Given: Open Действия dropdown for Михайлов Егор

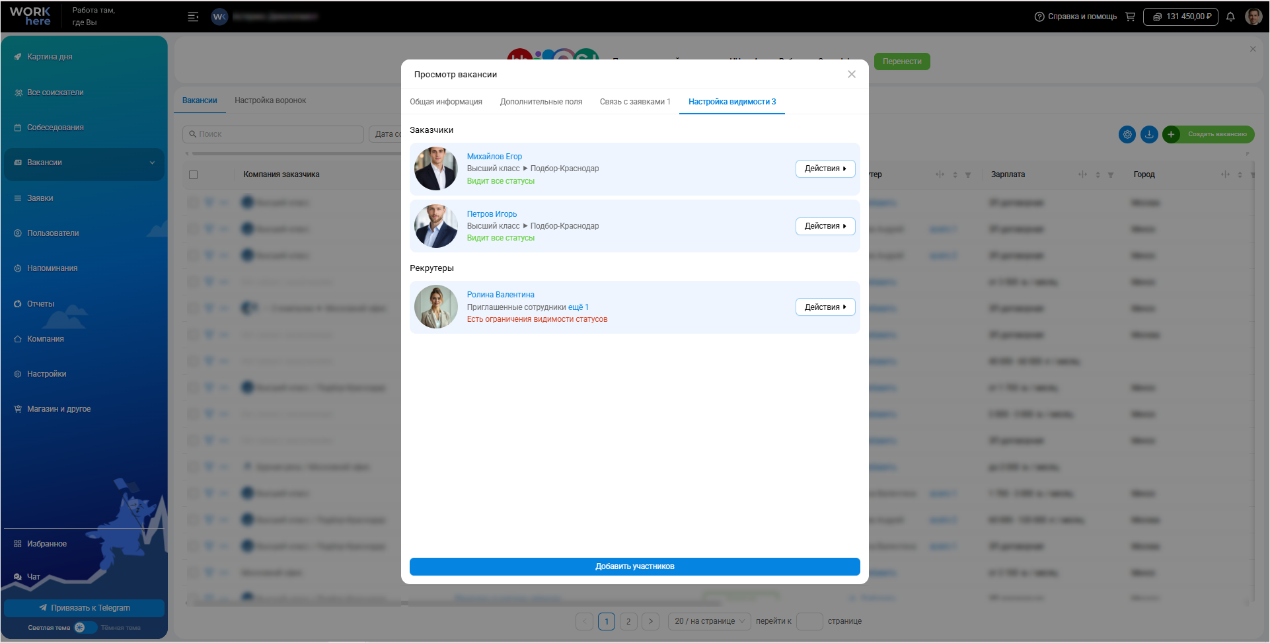Looking at the screenshot, I should click(x=825, y=169).
